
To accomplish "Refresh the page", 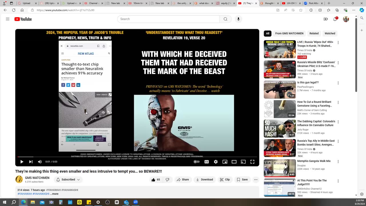I will click(14, 10).
